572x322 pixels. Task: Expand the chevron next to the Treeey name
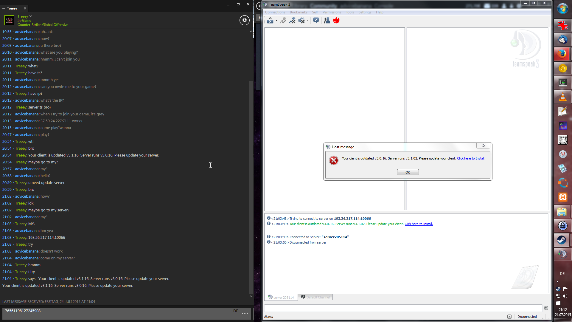tap(31, 16)
